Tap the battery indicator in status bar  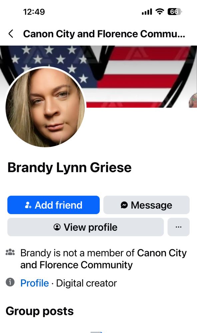coord(174,12)
